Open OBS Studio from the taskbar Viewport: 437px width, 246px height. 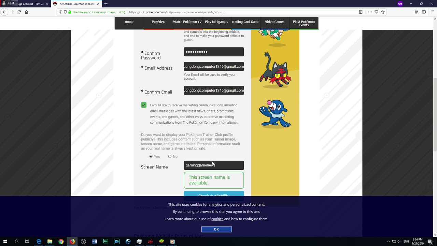(83, 242)
